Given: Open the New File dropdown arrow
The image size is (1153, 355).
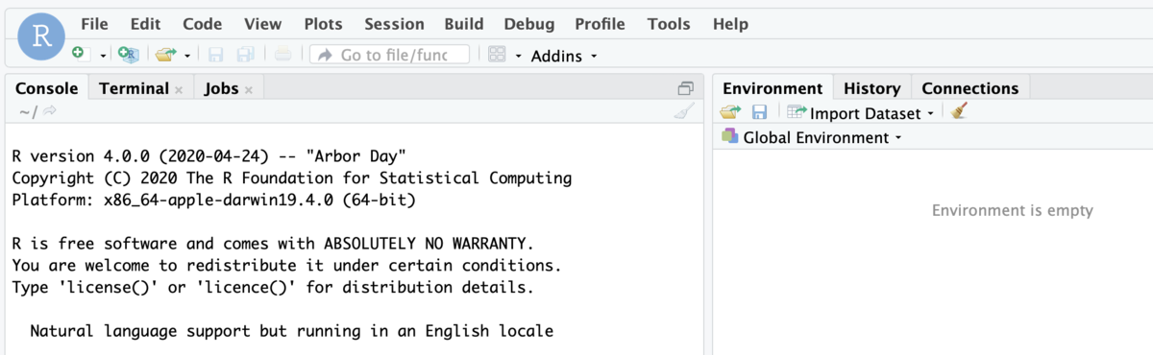Looking at the screenshot, I should (x=103, y=56).
